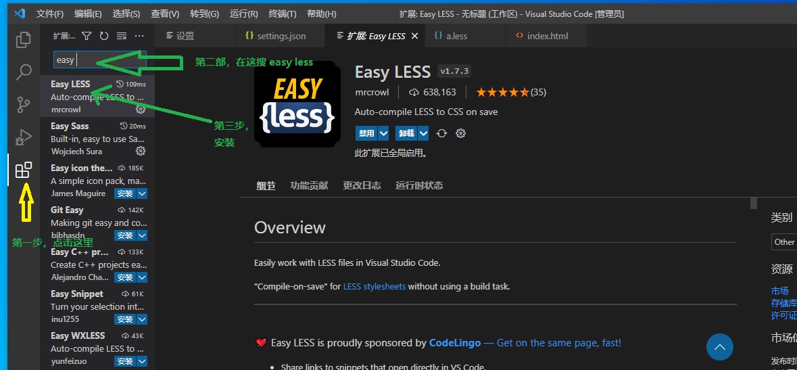Install the Easy Snippet extension

click(125, 320)
